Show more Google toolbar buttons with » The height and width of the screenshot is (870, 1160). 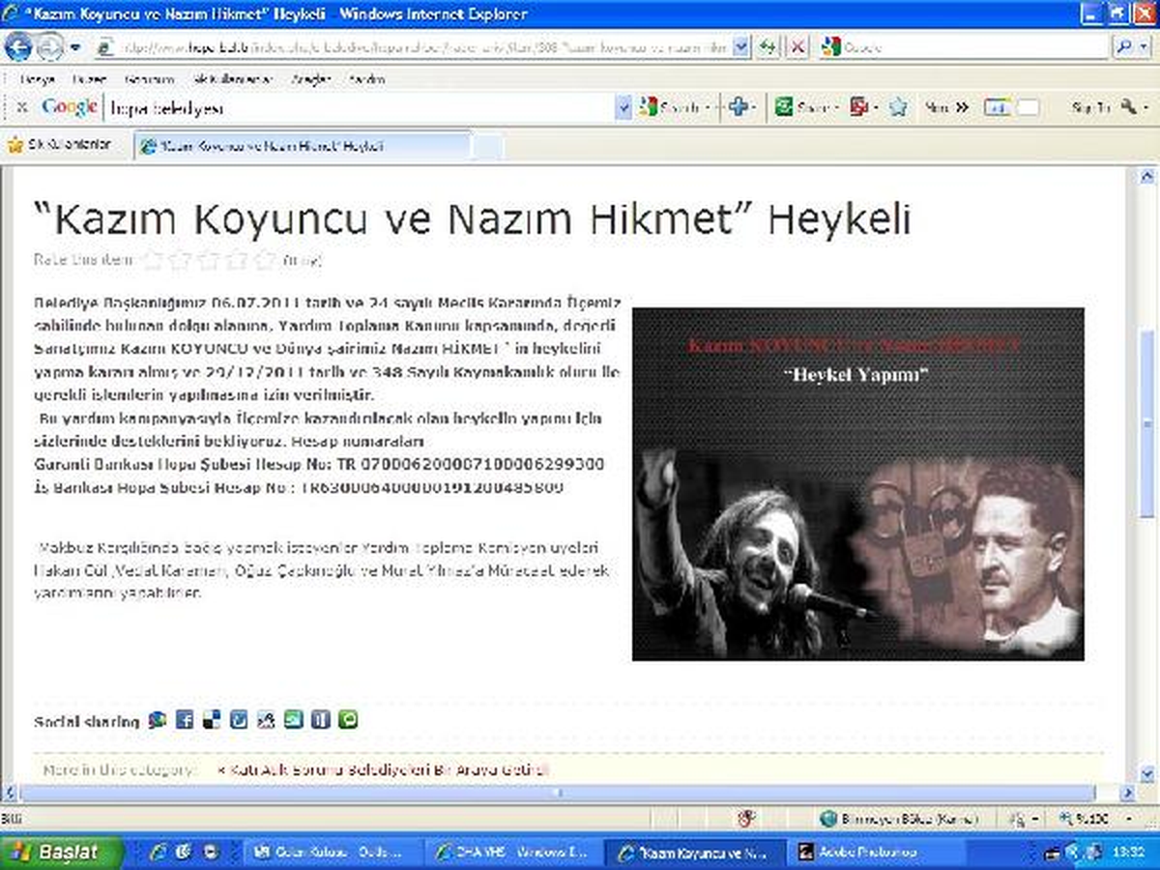click(x=960, y=108)
